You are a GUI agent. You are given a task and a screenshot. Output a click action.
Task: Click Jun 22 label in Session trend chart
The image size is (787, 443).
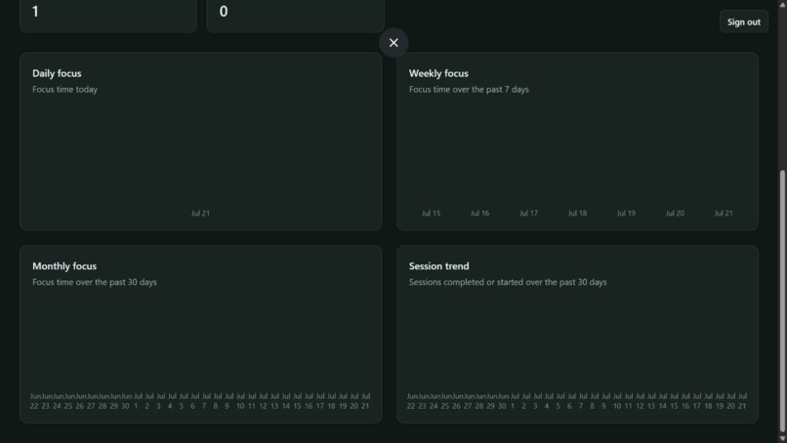pyautogui.click(x=412, y=401)
